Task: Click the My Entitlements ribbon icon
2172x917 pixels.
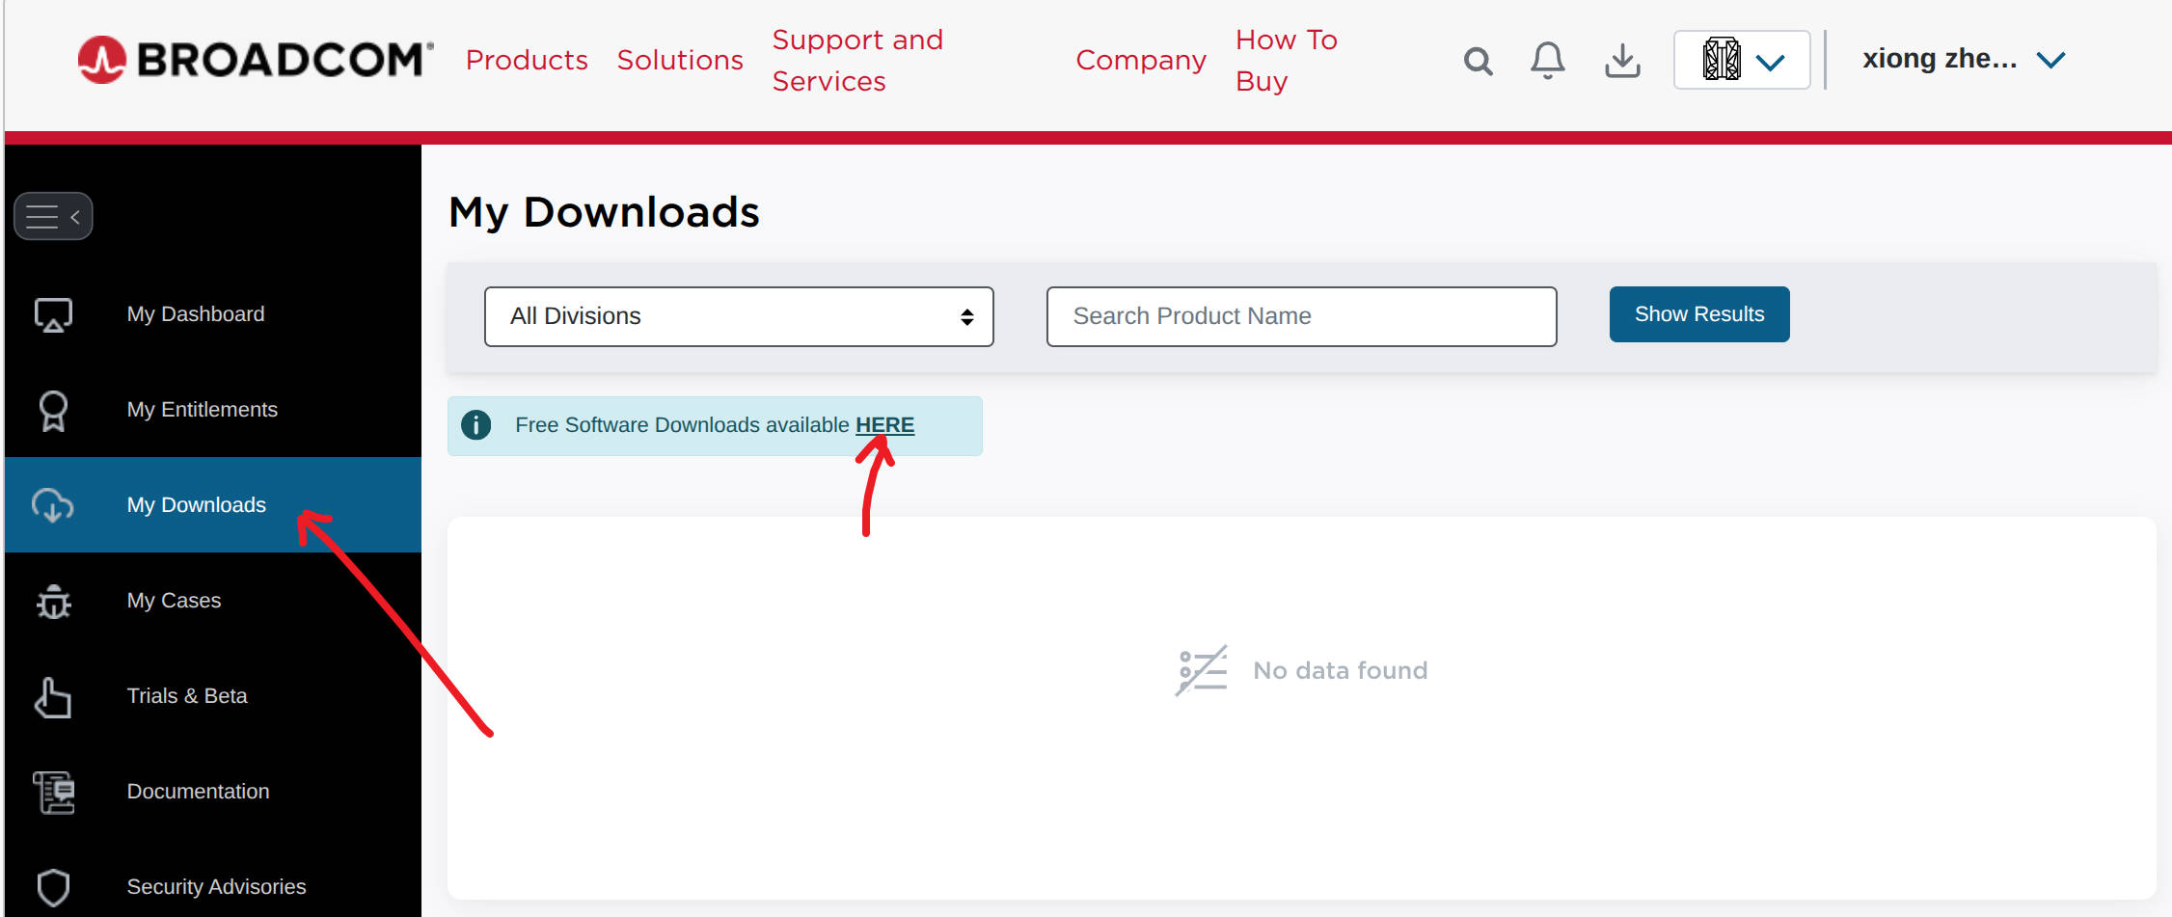Action: coord(54,410)
